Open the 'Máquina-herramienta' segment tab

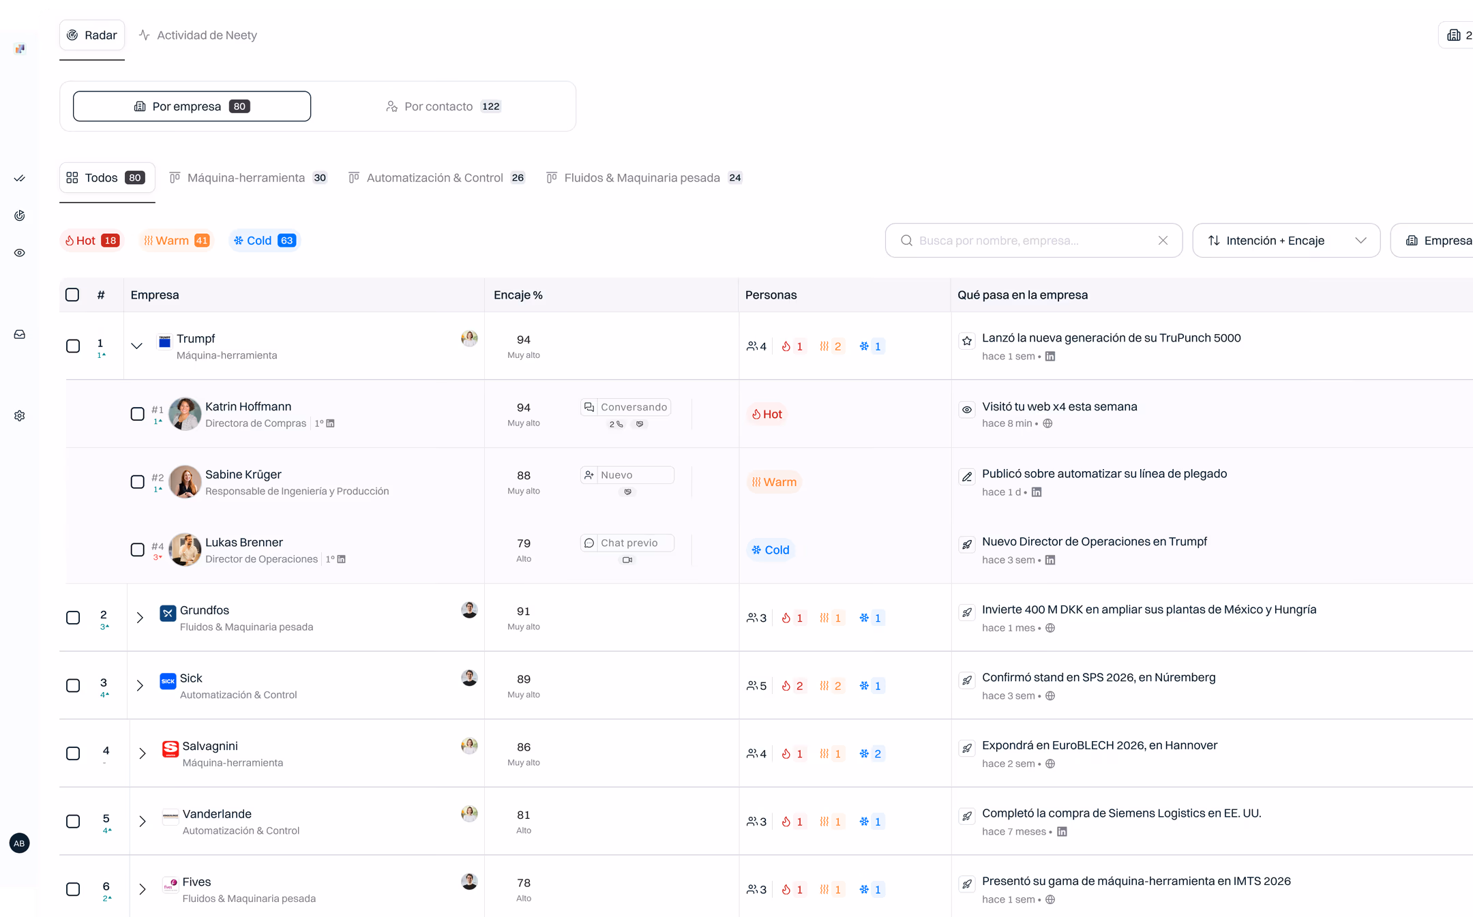248,178
